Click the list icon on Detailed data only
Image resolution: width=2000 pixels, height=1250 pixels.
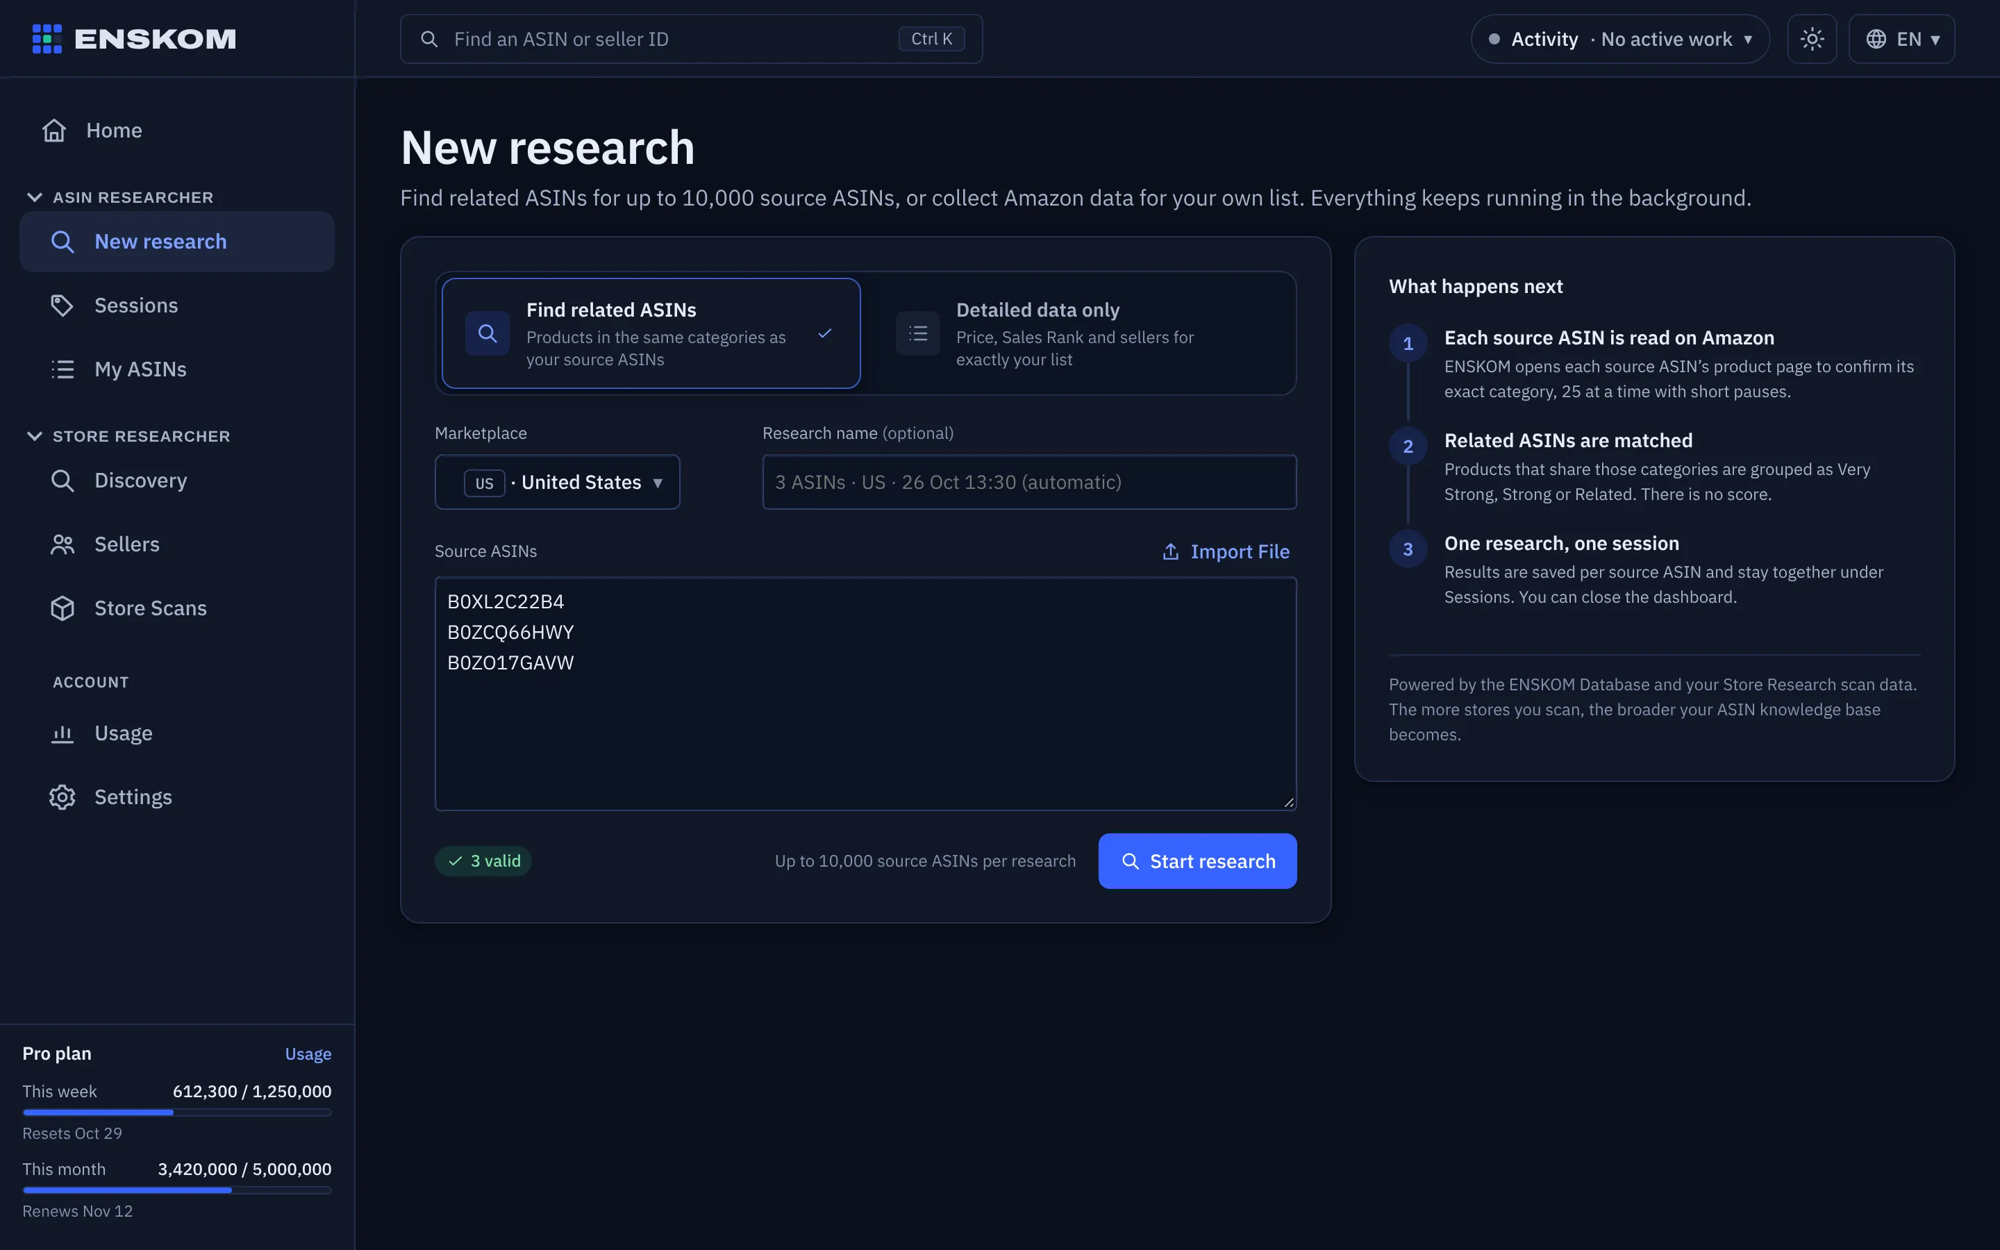917,333
